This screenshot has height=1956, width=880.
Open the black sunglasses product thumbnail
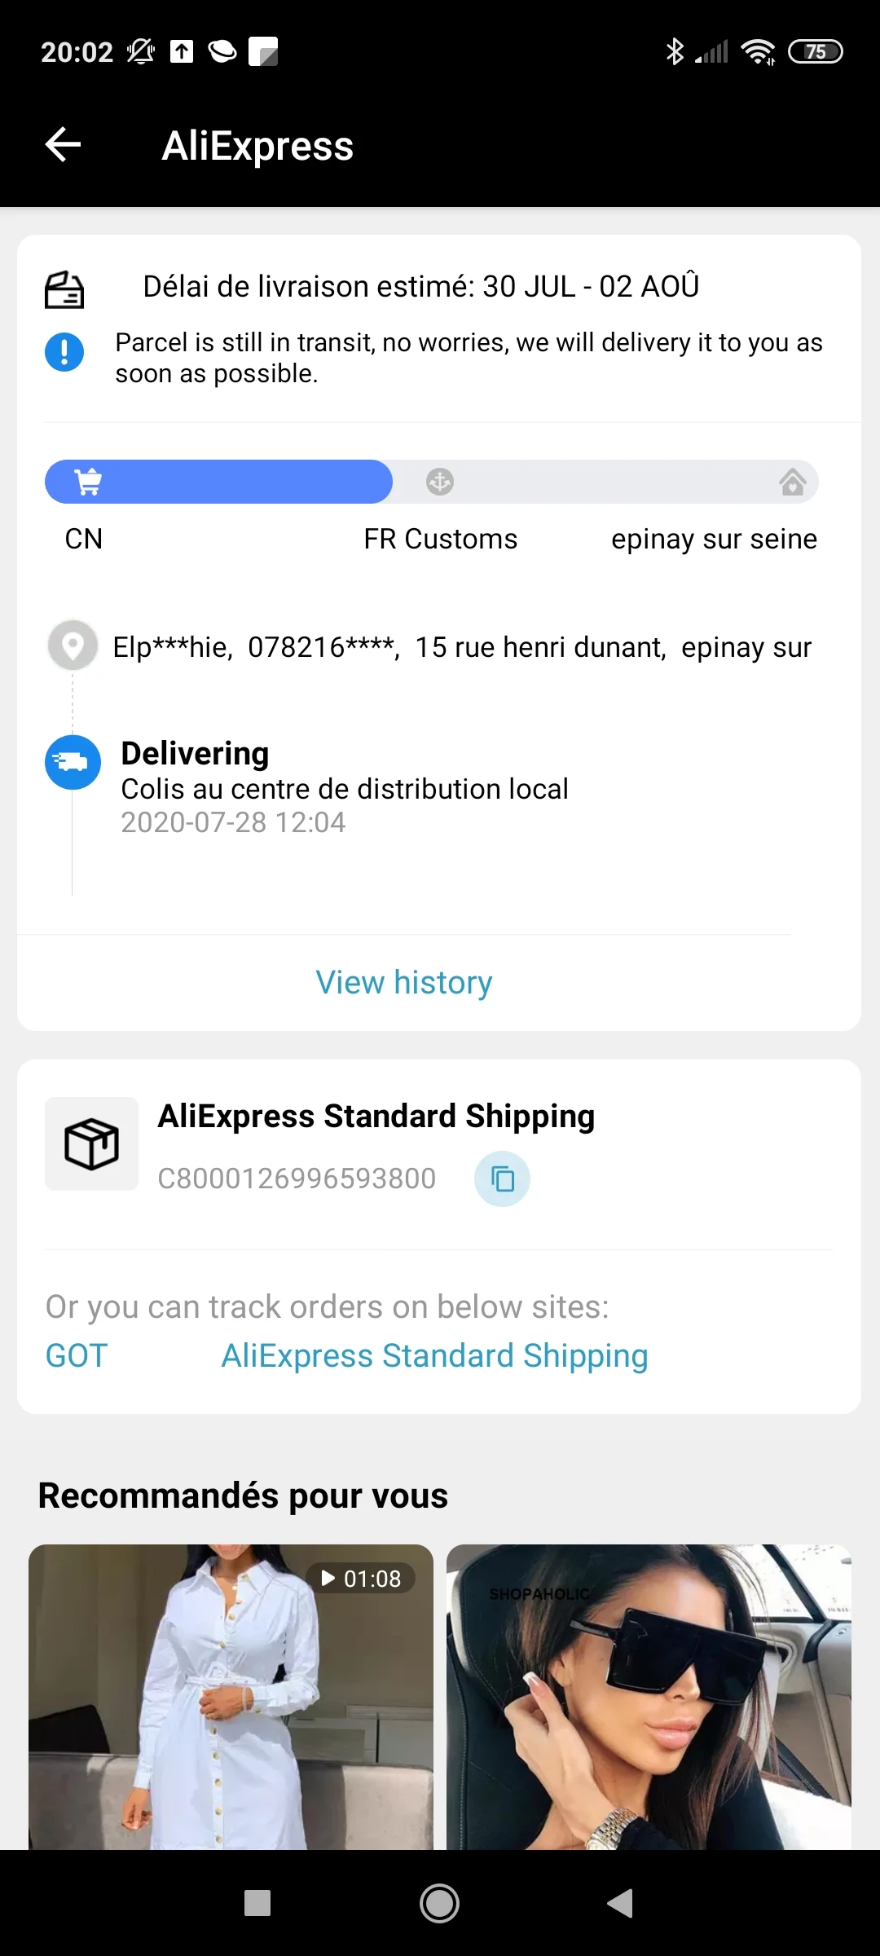pos(649,1695)
